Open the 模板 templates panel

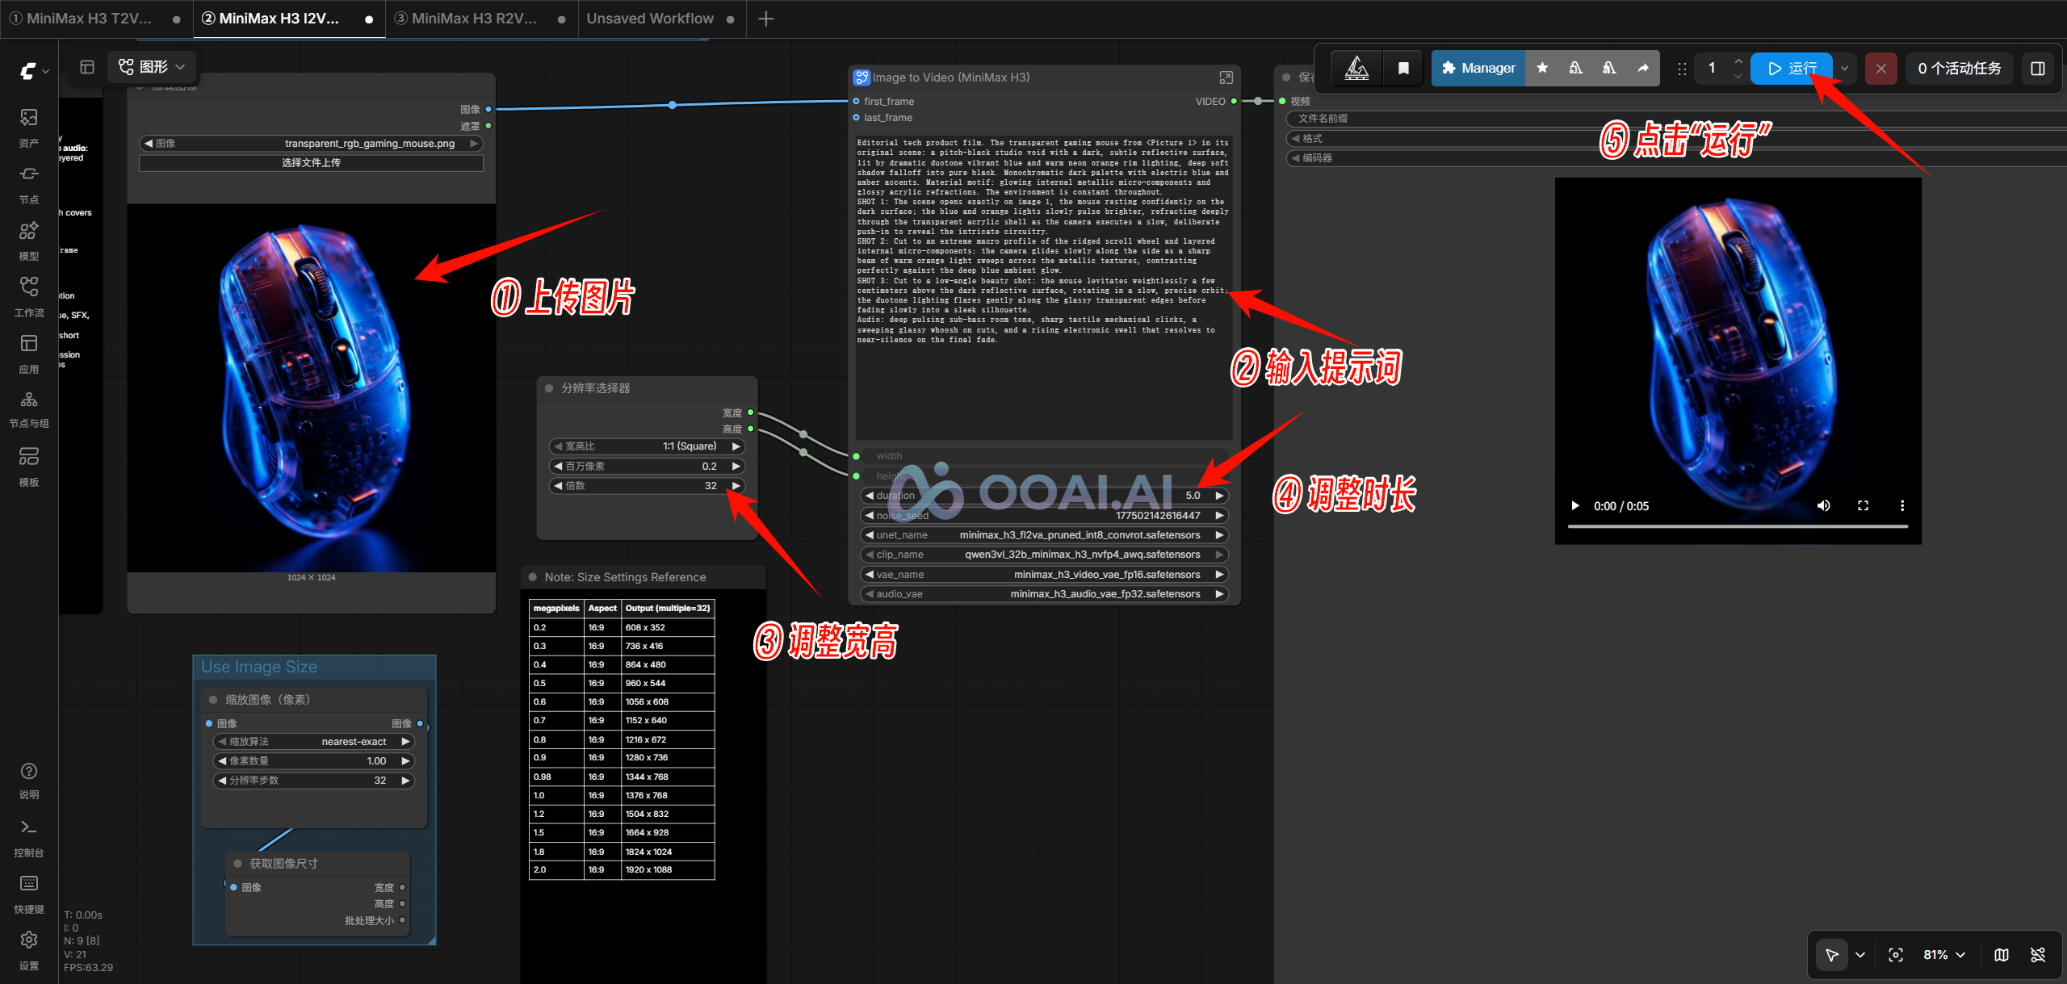(x=29, y=467)
